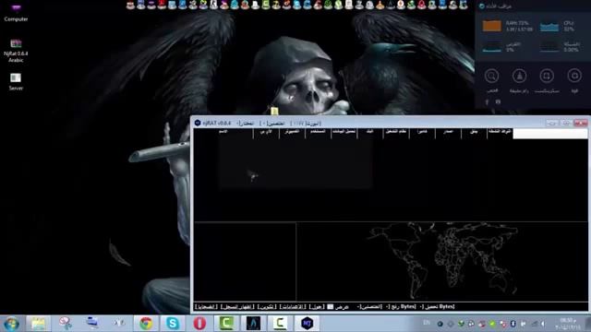Click the njRAT window title bar icon

click(x=198, y=123)
